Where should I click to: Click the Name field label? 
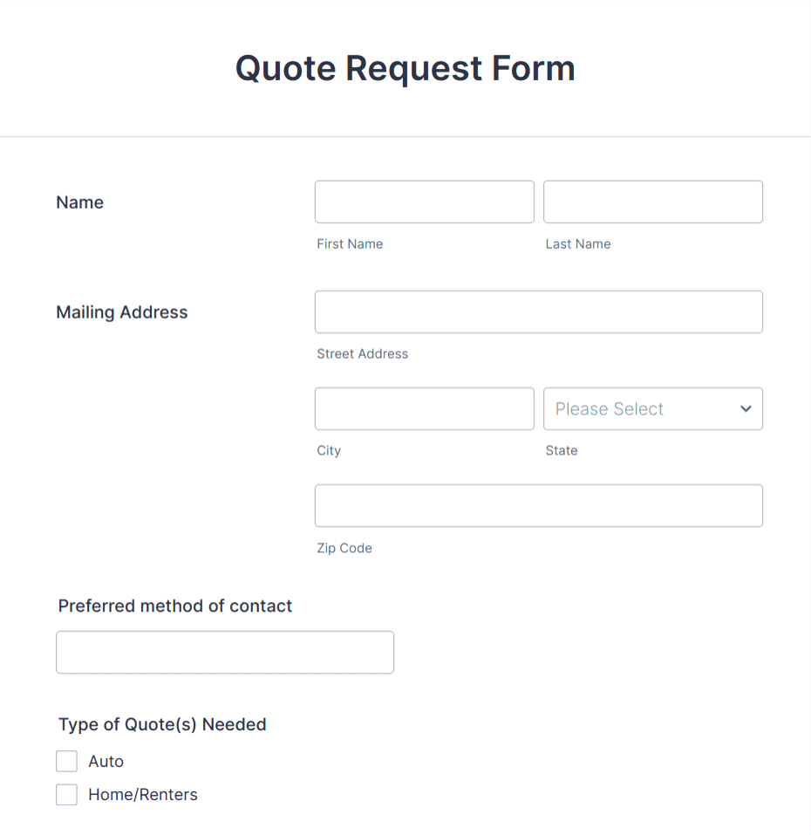(x=79, y=202)
